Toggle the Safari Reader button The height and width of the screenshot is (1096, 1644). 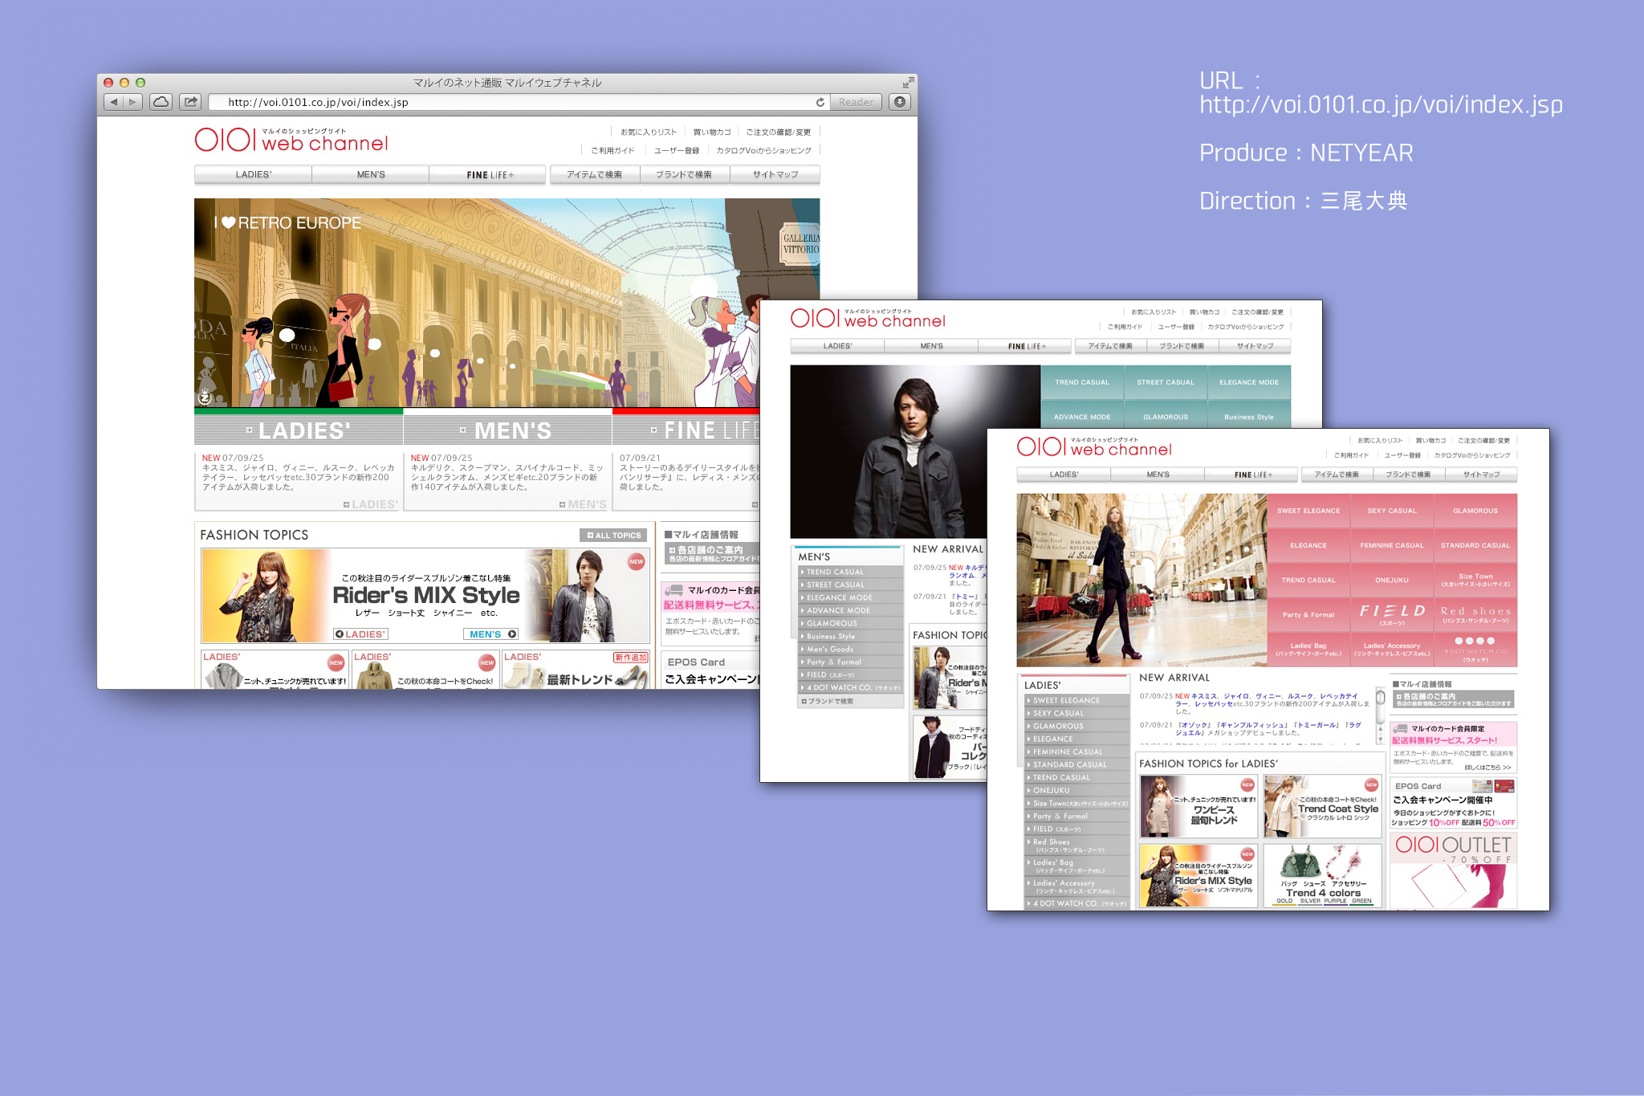click(856, 102)
